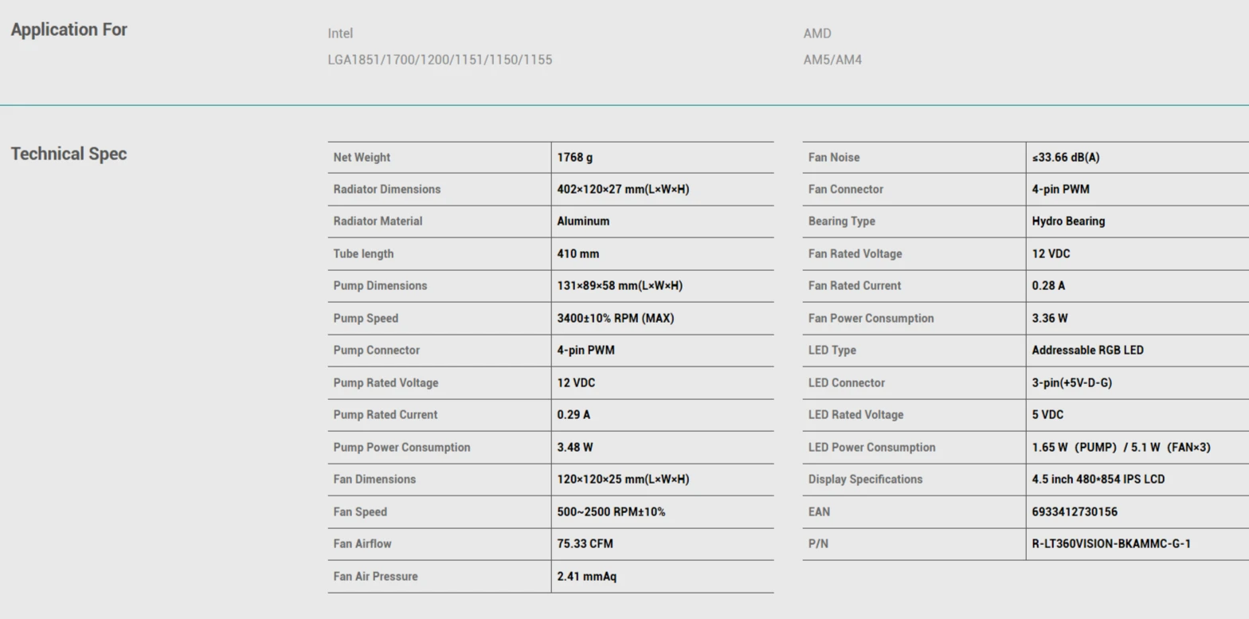Click the LGA1851/1700/1200 socket list text

(x=440, y=60)
